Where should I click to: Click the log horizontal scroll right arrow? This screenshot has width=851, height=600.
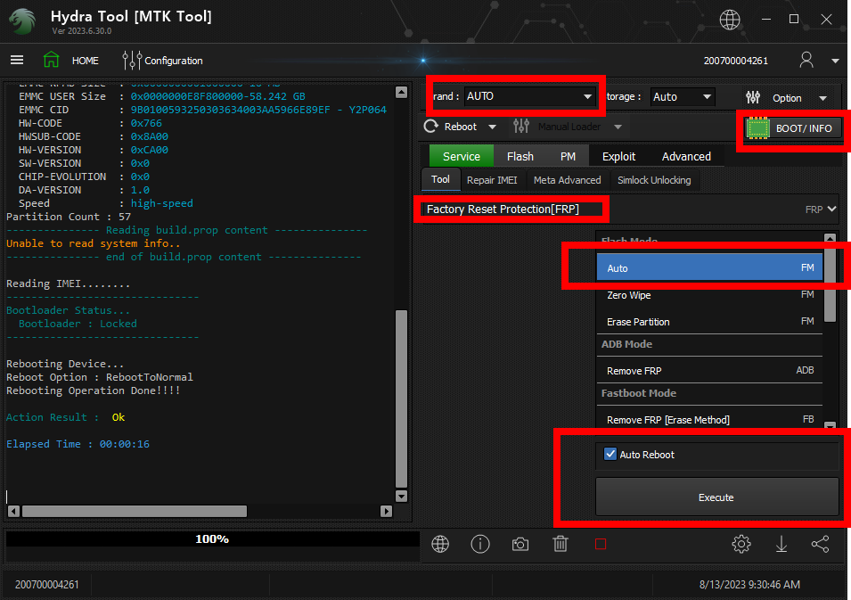(x=386, y=511)
